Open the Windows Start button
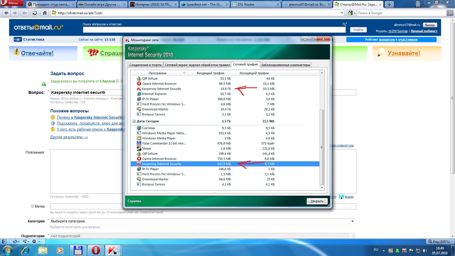Image resolution: width=455 pixels, height=256 pixels. point(8,251)
